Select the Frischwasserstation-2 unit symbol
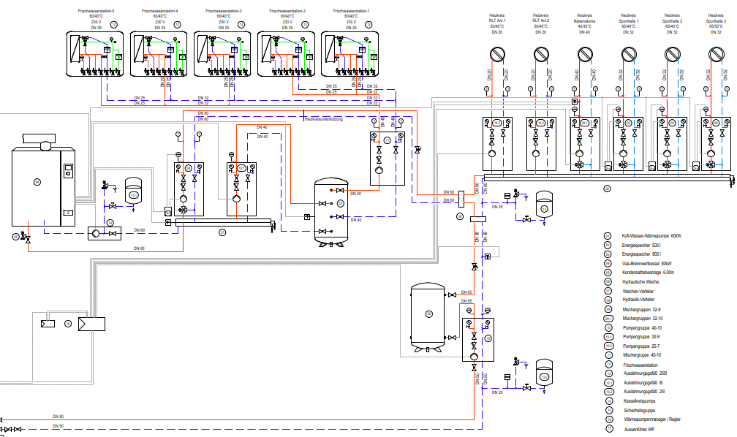Screen dimensions: 737x437 tap(287, 54)
